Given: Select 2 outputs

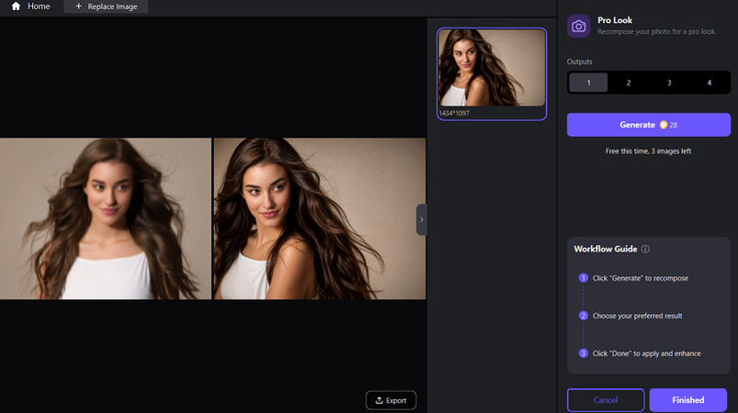Looking at the screenshot, I should coord(629,83).
